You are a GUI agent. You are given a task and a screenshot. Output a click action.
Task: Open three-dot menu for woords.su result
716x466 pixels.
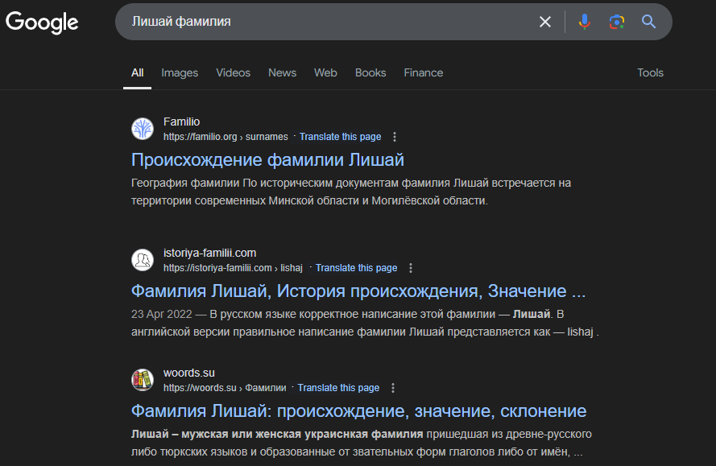click(393, 388)
